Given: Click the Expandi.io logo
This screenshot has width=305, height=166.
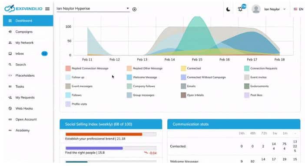Looking at the screenshot, I should coord(23,9).
